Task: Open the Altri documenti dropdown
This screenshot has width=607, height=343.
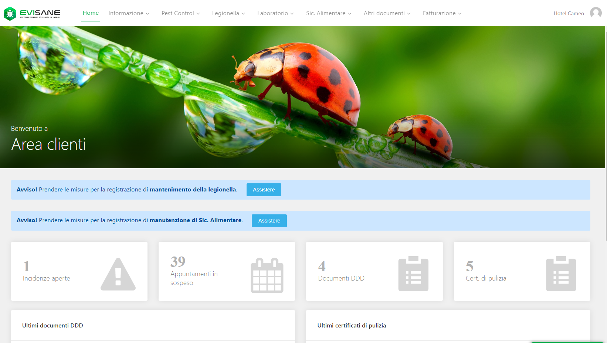Action: pos(387,13)
